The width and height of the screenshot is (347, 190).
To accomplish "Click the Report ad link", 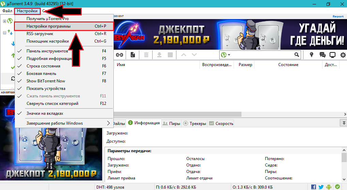I will 338,16.
